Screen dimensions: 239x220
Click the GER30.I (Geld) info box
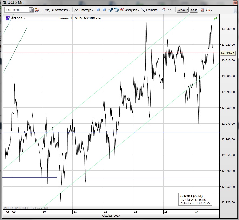195,199
